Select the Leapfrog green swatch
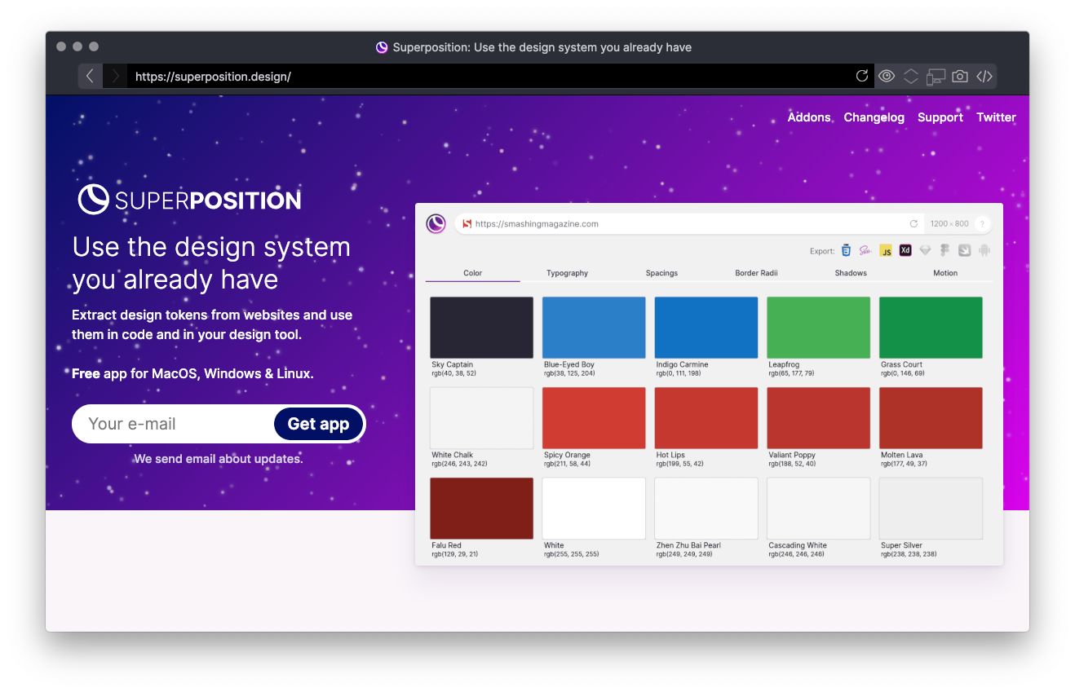The height and width of the screenshot is (692, 1075). point(819,328)
